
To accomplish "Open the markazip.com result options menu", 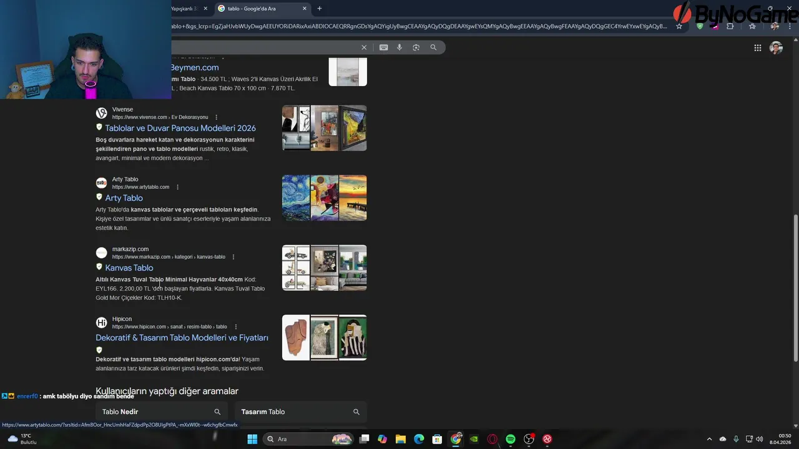I will coord(233,257).
